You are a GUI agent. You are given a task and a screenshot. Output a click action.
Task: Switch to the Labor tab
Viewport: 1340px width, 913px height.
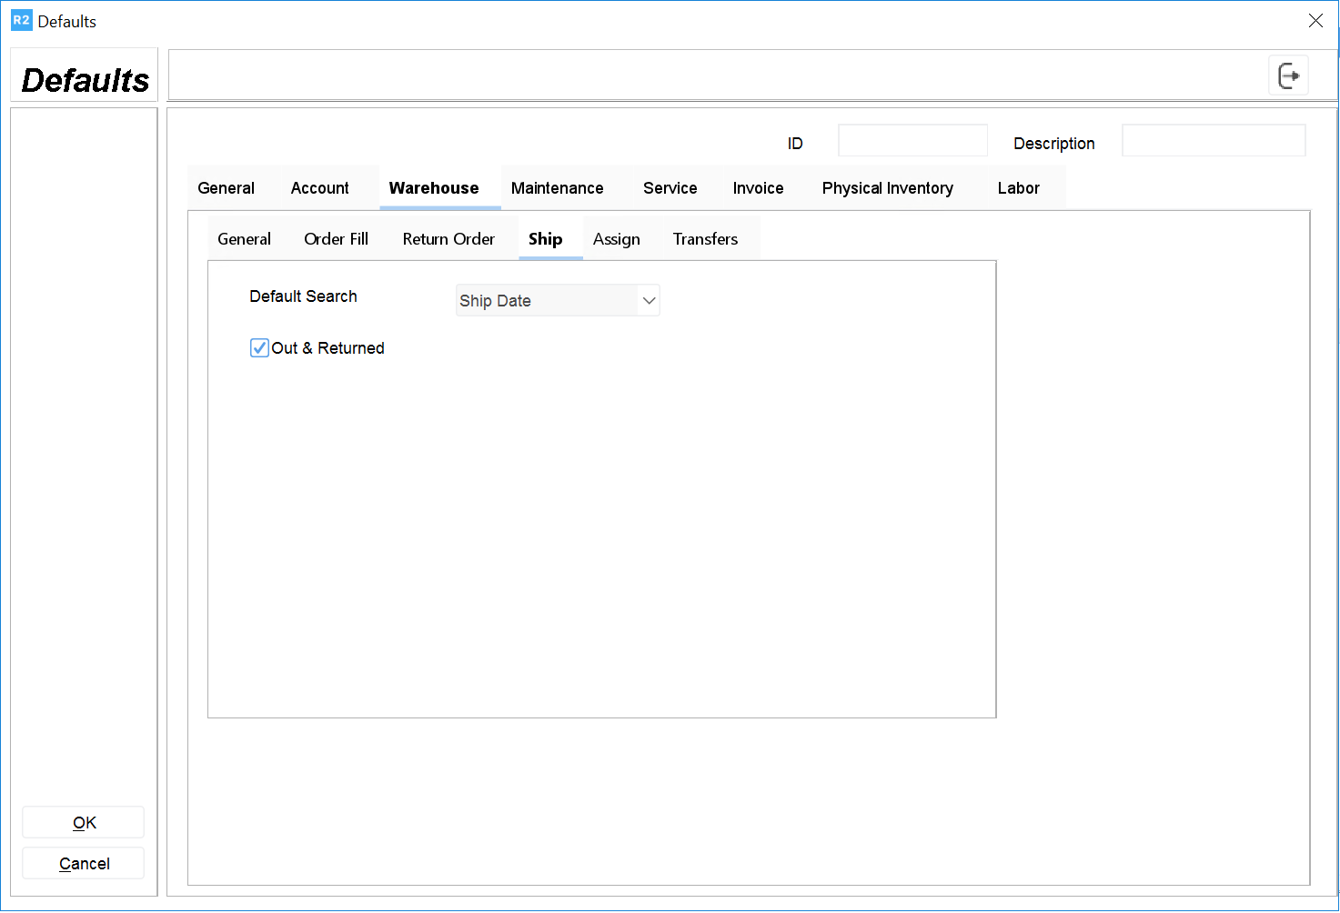pyautogui.click(x=1018, y=188)
